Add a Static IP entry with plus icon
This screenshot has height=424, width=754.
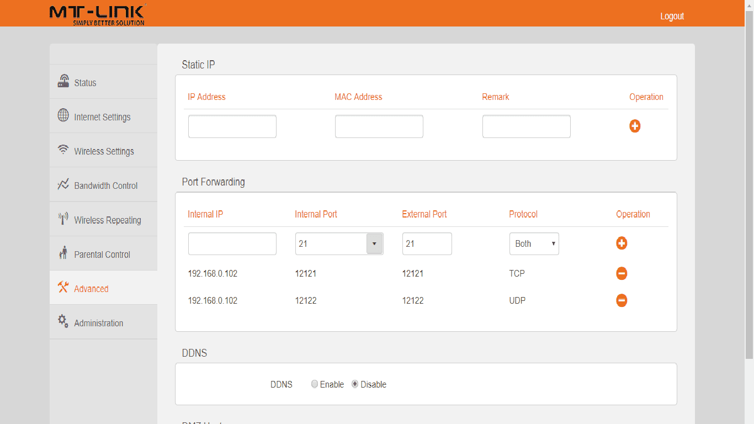635,126
